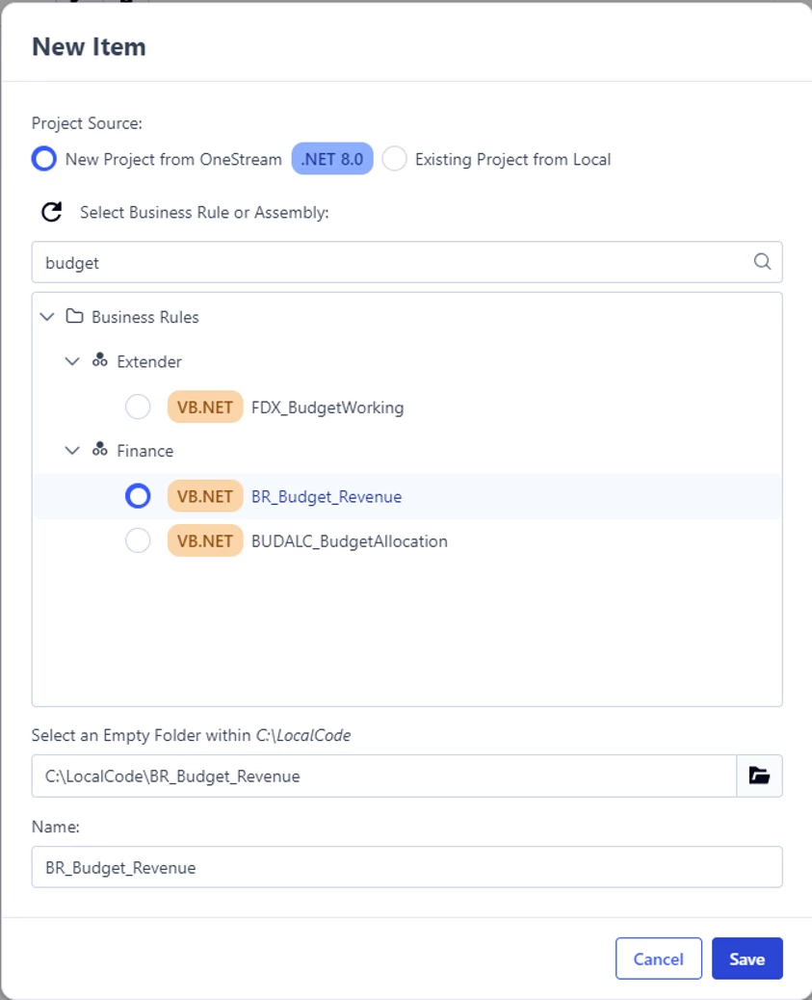Viewport: 812px width, 1000px height.
Task: Click the VB.NET badge on FDX_BudgetWorking
Action: point(205,407)
